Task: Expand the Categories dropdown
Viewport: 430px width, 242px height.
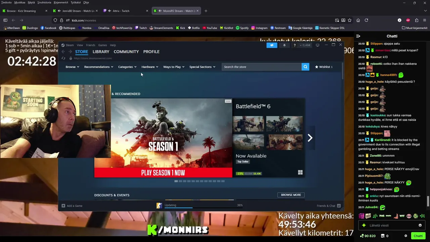Action: 127,67
